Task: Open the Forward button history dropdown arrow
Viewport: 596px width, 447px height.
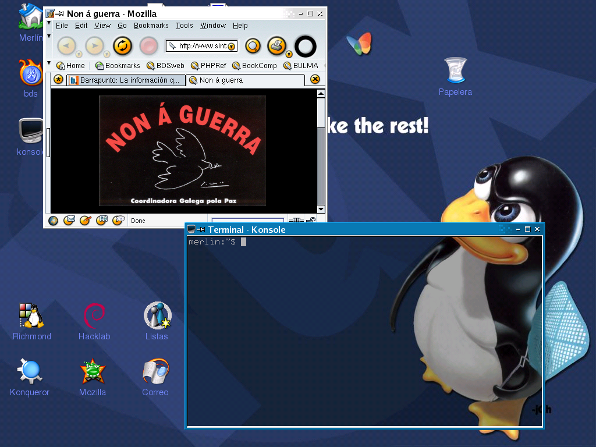Action: [107, 54]
